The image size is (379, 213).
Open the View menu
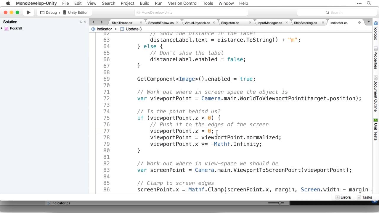(x=92, y=3)
